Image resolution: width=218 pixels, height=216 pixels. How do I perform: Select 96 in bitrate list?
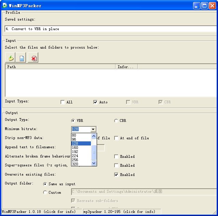pyautogui.click(x=81, y=139)
